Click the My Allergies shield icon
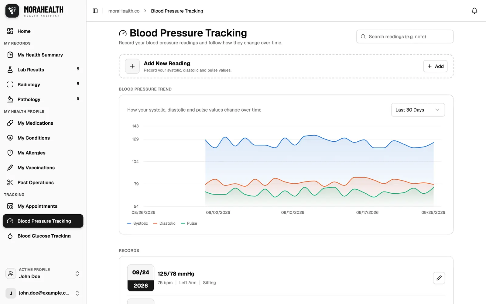The width and height of the screenshot is (486, 304). pyautogui.click(x=10, y=153)
